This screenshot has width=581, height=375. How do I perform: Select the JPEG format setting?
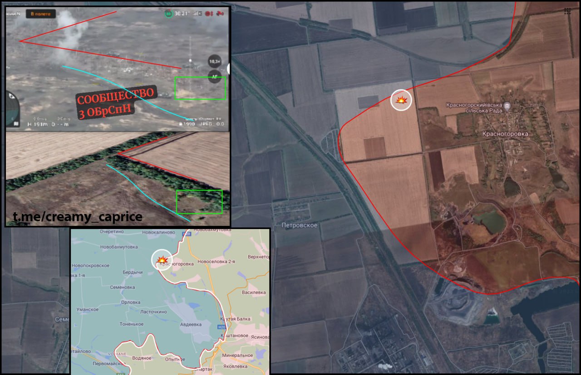(207, 124)
